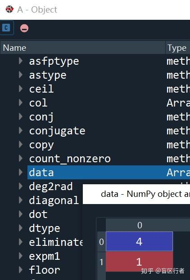Expand the ceil row
190x280 pixels.
click(x=21, y=89)
